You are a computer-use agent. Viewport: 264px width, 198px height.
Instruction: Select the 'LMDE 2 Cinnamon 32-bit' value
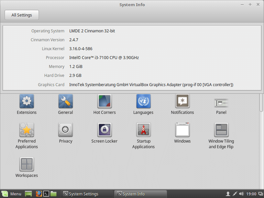click(x=92, y=31)
